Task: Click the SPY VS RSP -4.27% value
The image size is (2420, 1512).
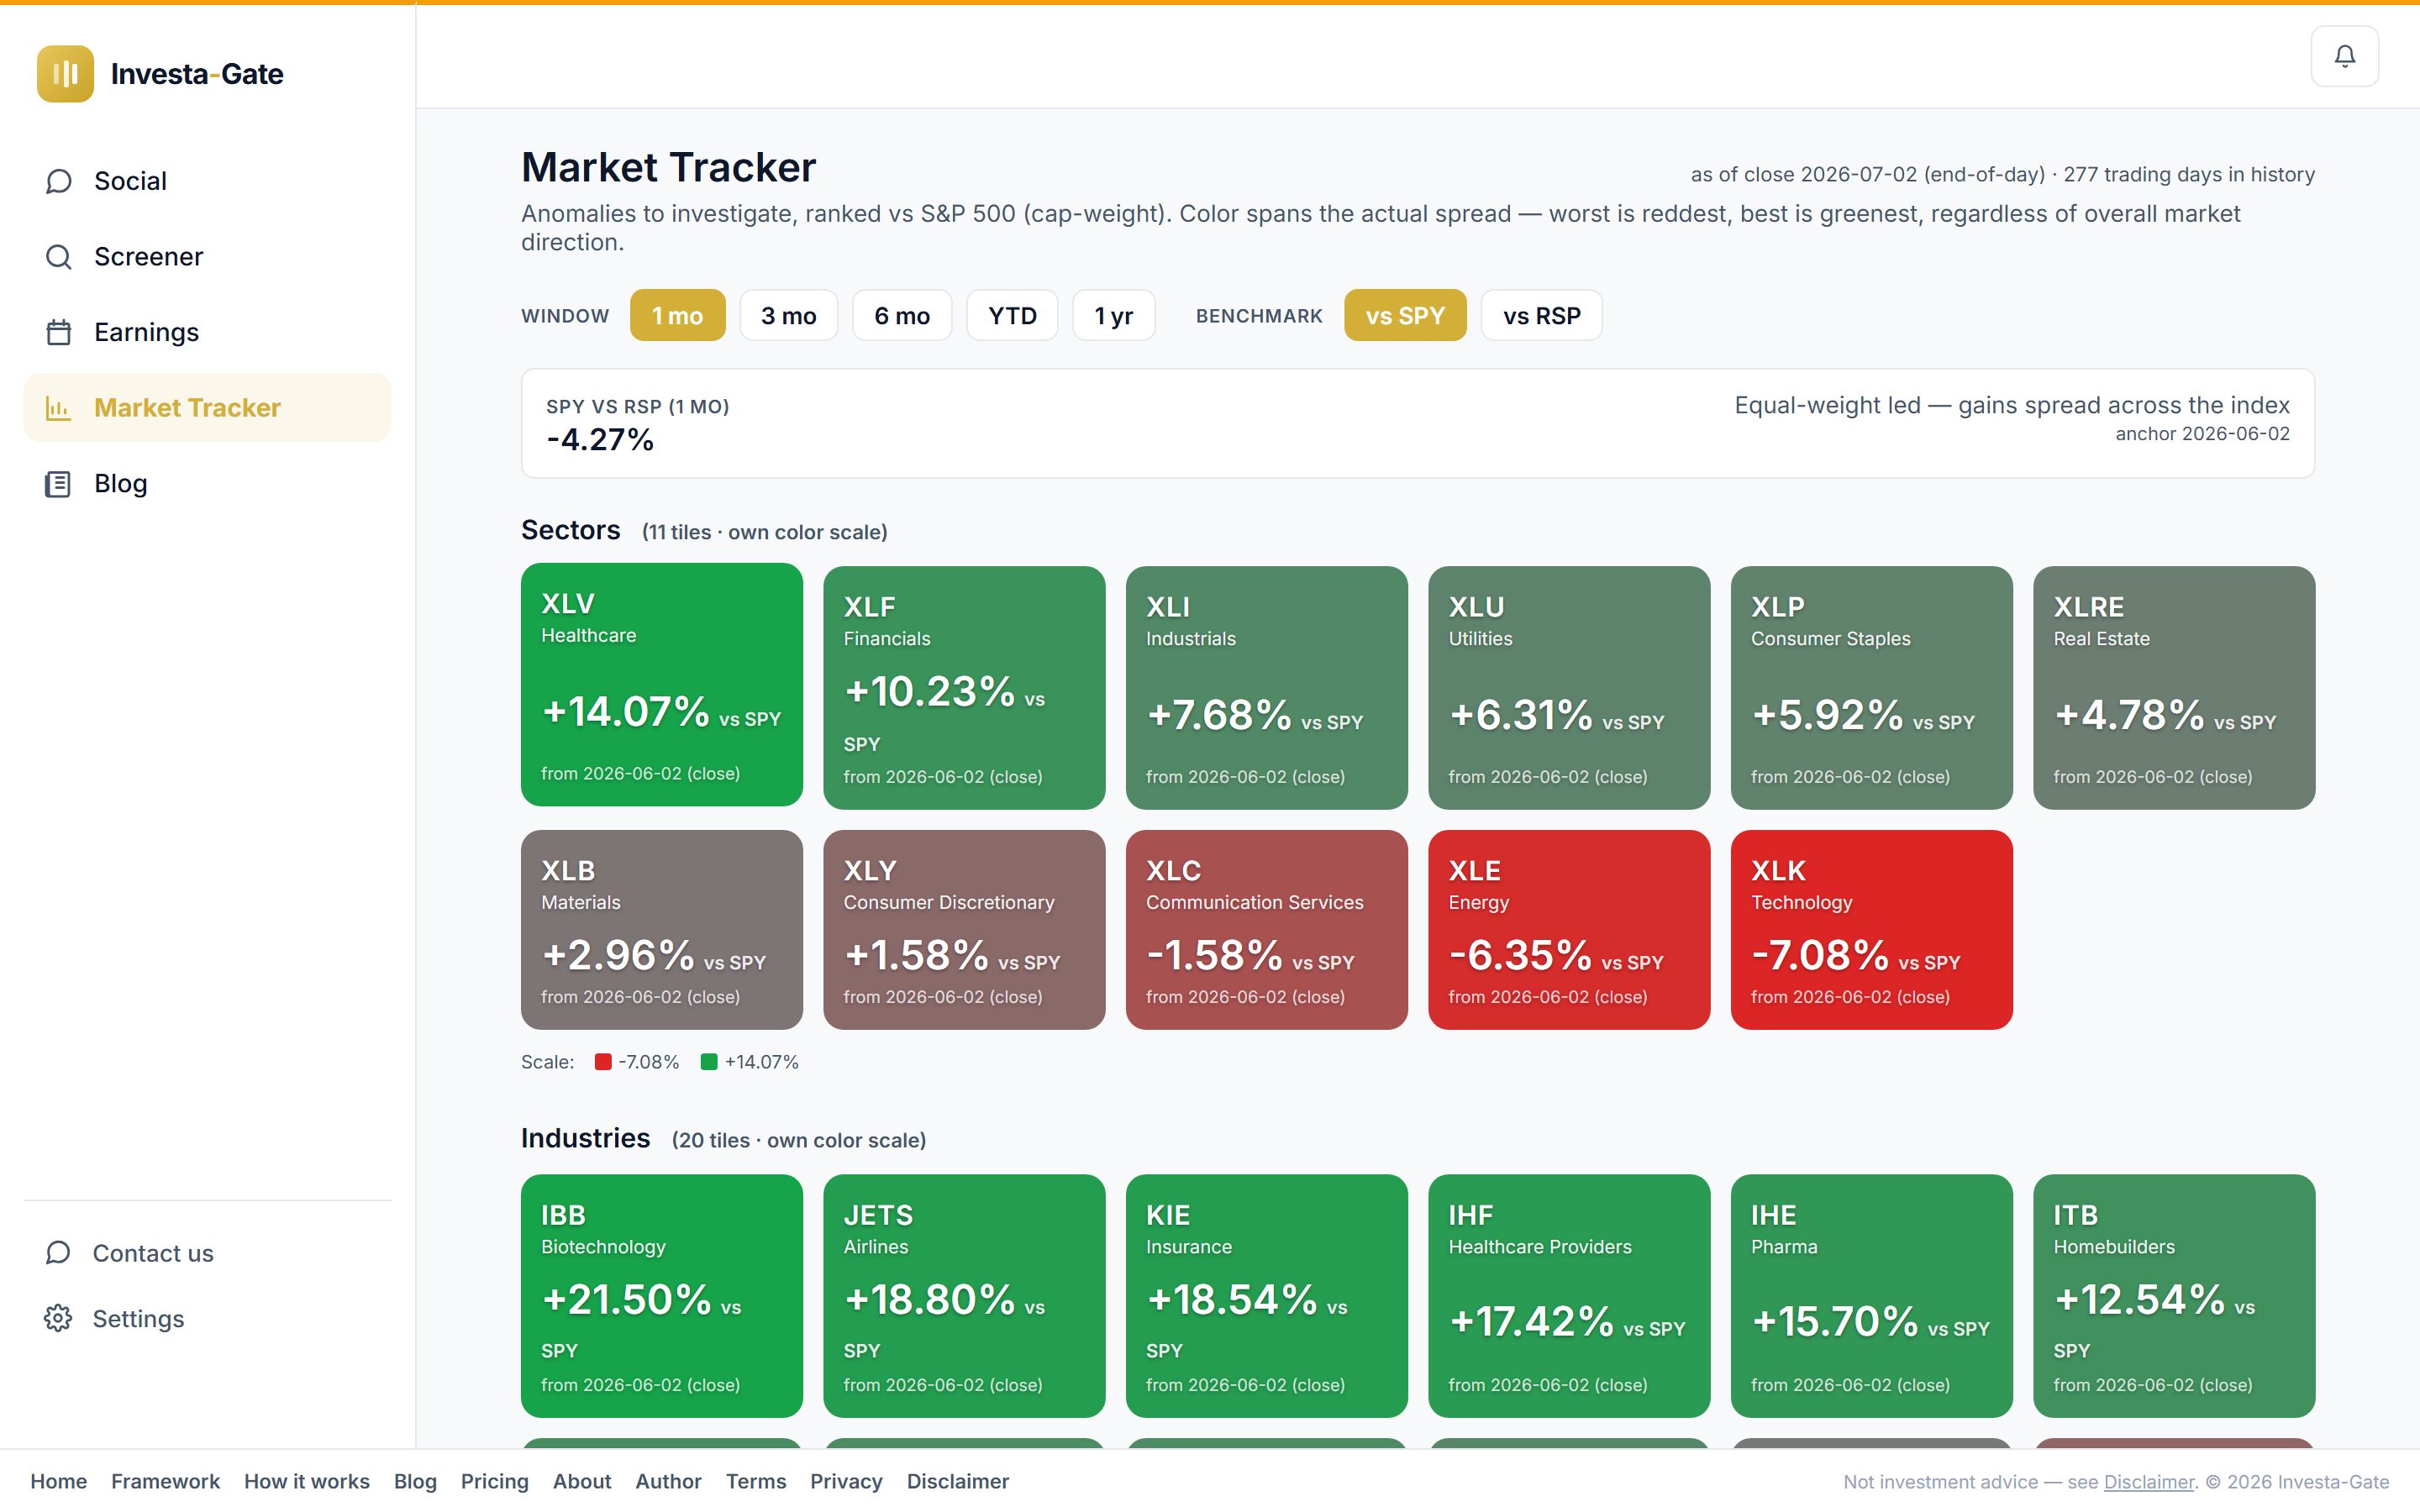Action: (x=600, y=440)
